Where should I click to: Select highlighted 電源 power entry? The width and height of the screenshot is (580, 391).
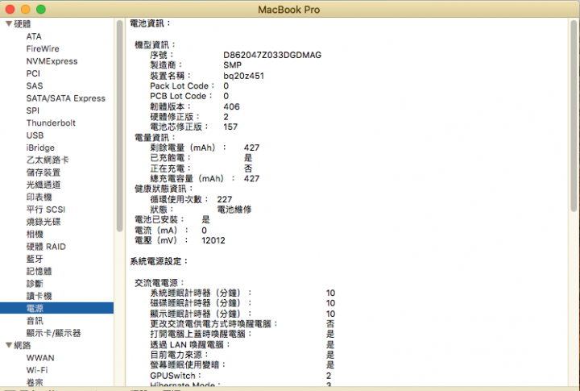56,308
